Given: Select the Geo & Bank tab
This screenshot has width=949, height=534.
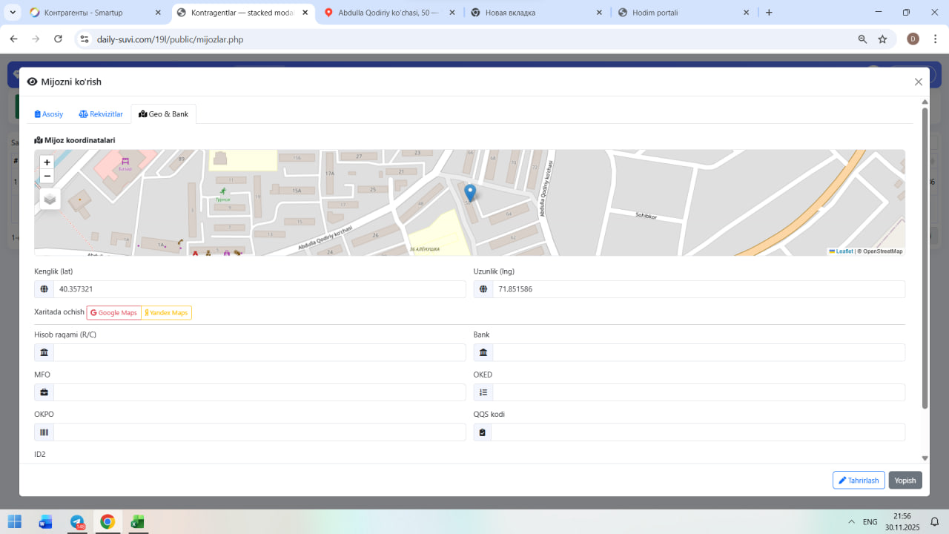Looking at the screenshot, I should click(x=164, y=114).
